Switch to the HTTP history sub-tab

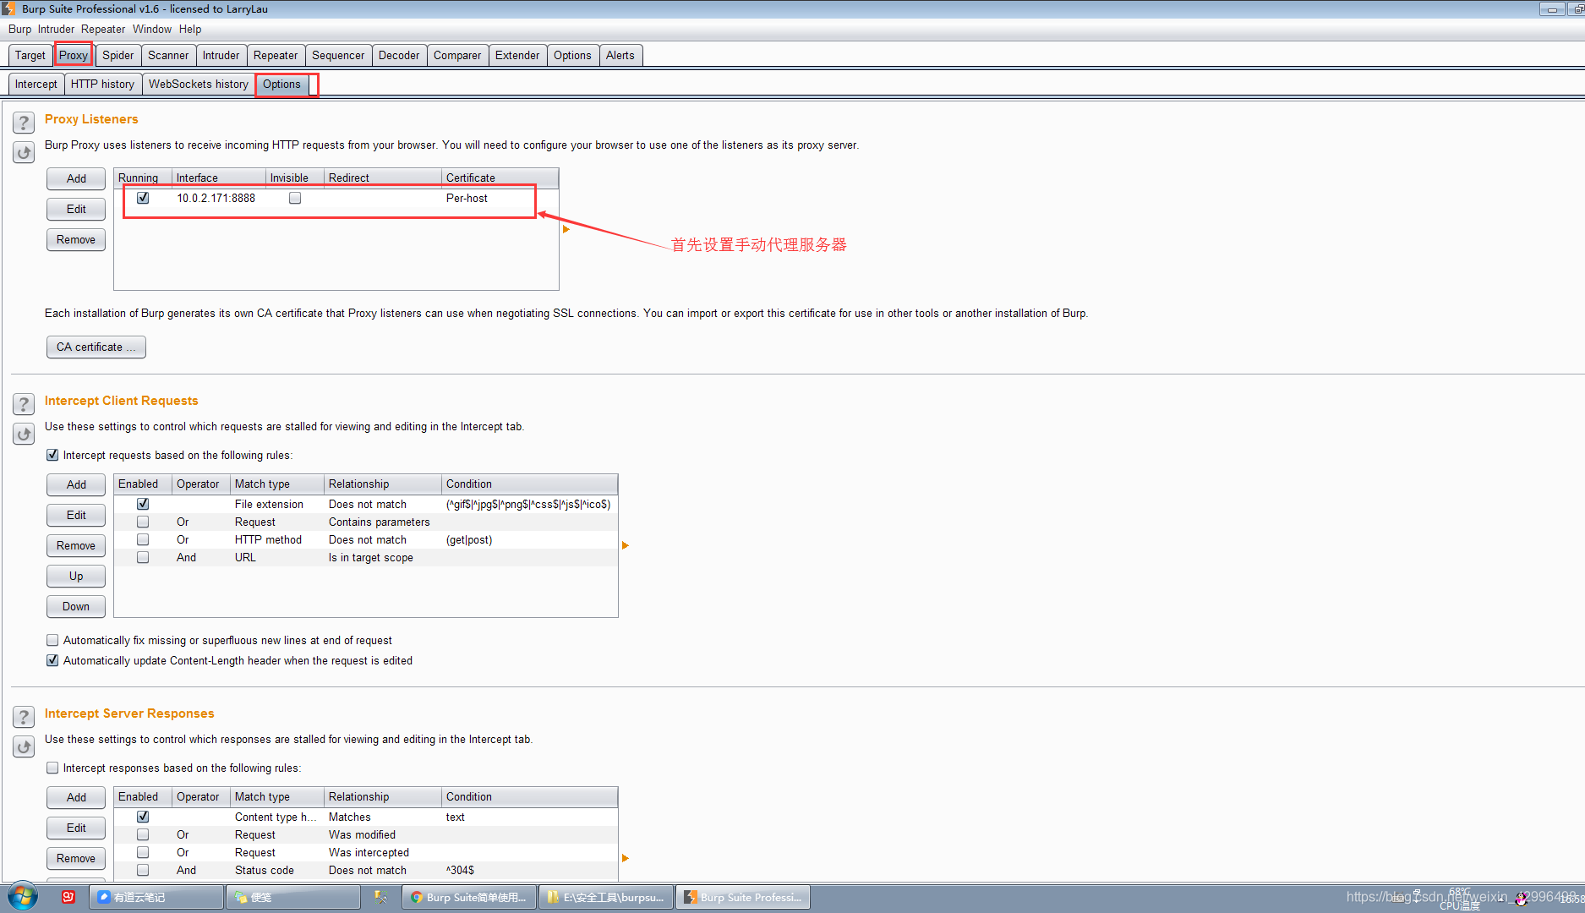click(x=102, y=84)
